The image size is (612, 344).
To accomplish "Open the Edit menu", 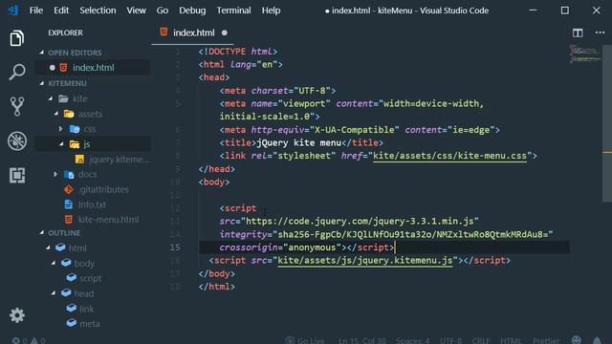I will click(61, 11).
